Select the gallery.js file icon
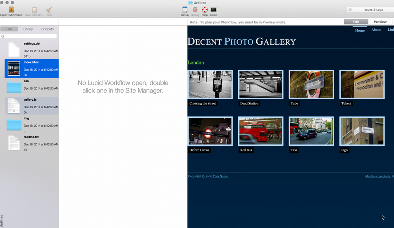 click(14, 106)
